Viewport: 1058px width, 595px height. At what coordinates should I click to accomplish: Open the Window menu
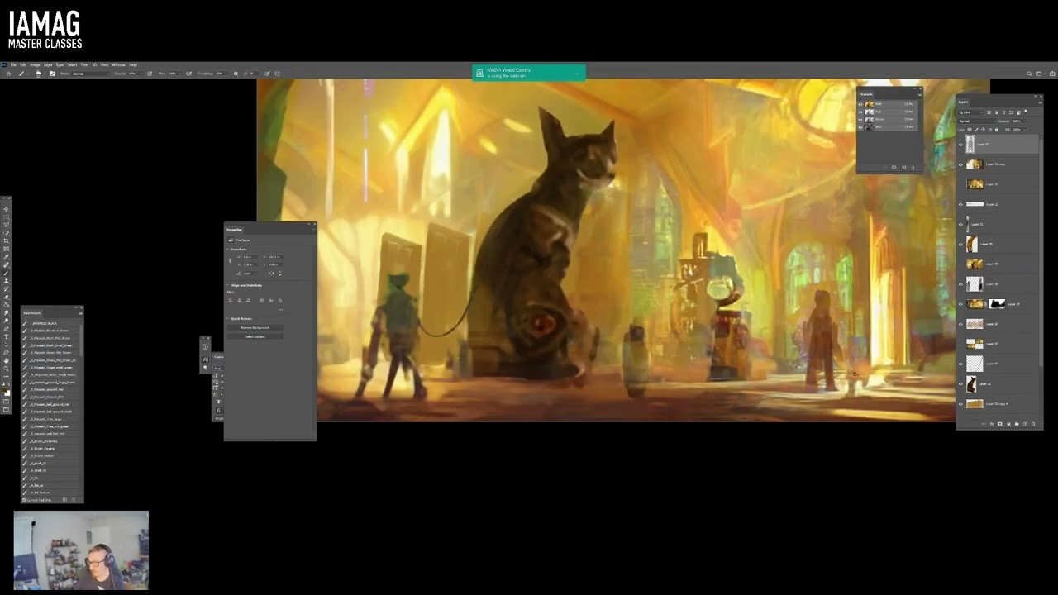click(119, 64)
